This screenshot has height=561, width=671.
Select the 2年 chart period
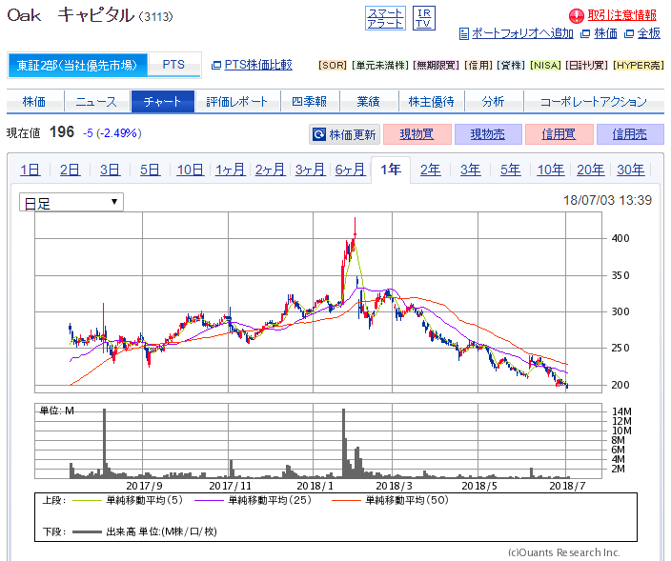[x=431, y=170]
